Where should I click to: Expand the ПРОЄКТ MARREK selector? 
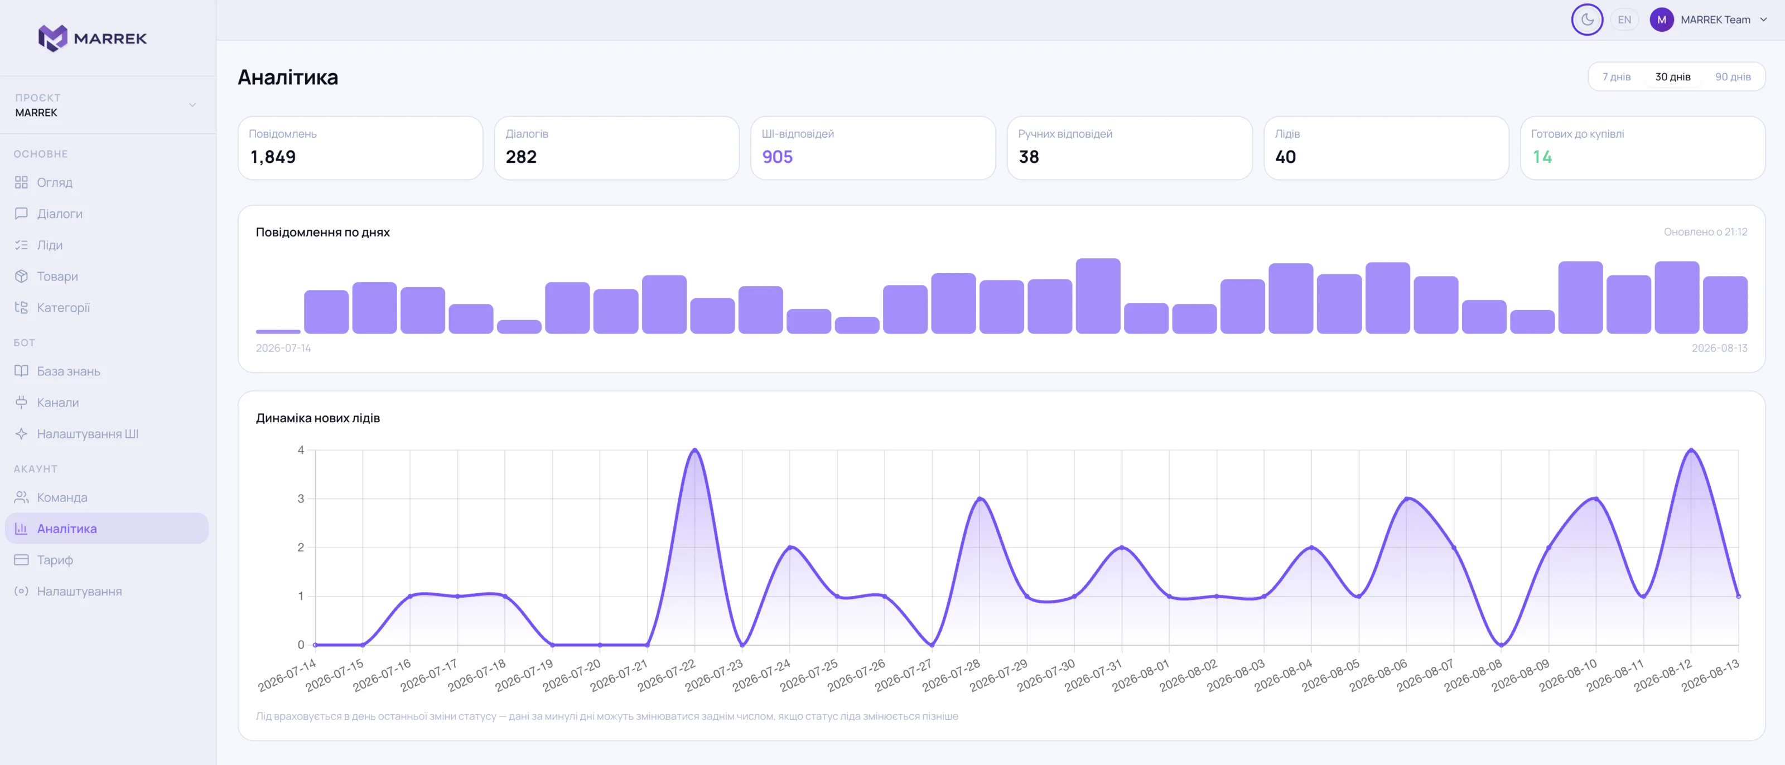(108, 105)
